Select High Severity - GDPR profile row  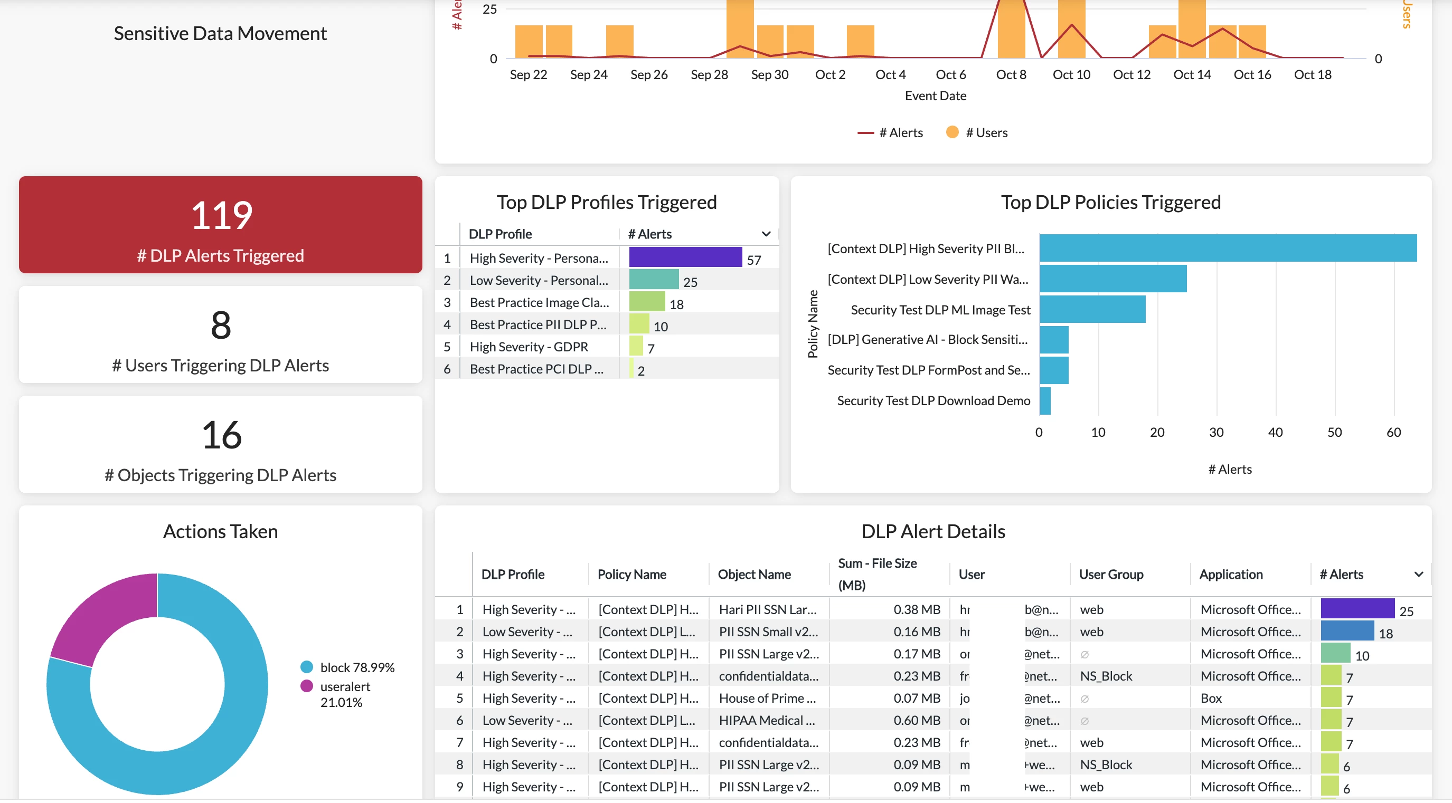529,347
